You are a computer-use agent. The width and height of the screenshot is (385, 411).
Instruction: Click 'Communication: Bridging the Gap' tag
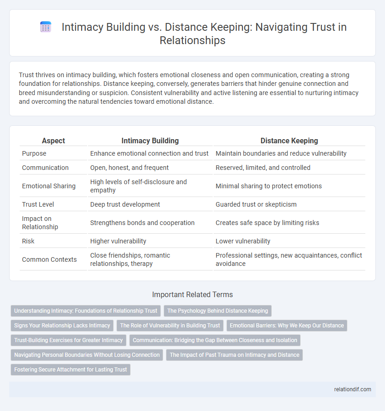215,340
